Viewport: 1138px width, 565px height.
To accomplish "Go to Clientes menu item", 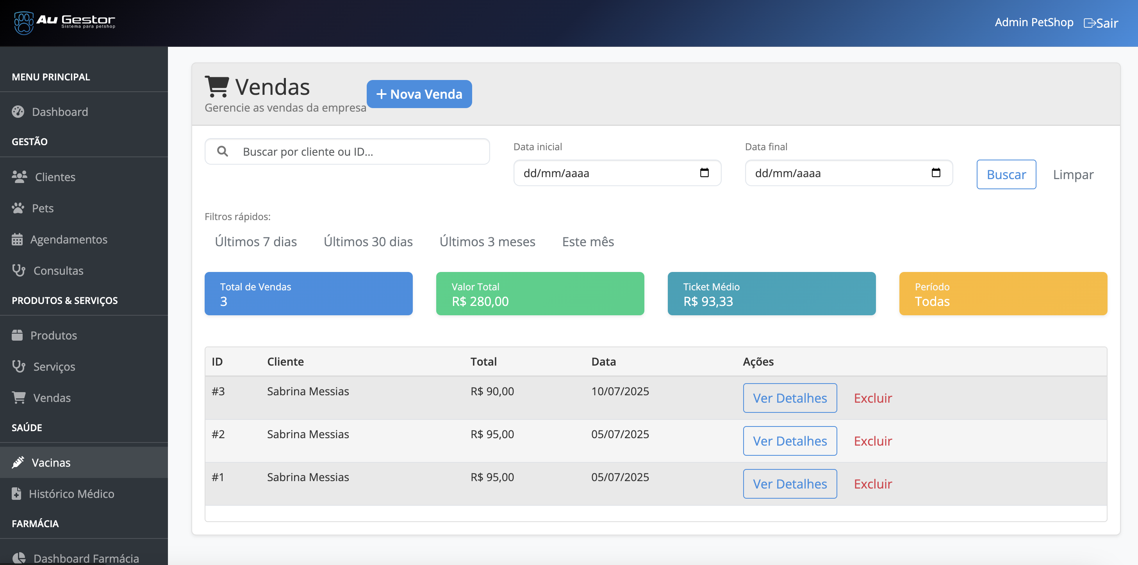I will 84,176.
